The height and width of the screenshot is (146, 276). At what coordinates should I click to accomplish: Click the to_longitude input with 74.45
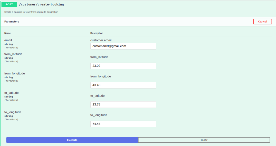point(123,124)
